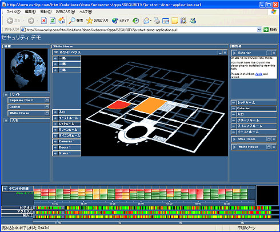Click the green Go arrow button
Image resolution: width=280 pixels, height=232 pixels.
(x=266, y=30)
